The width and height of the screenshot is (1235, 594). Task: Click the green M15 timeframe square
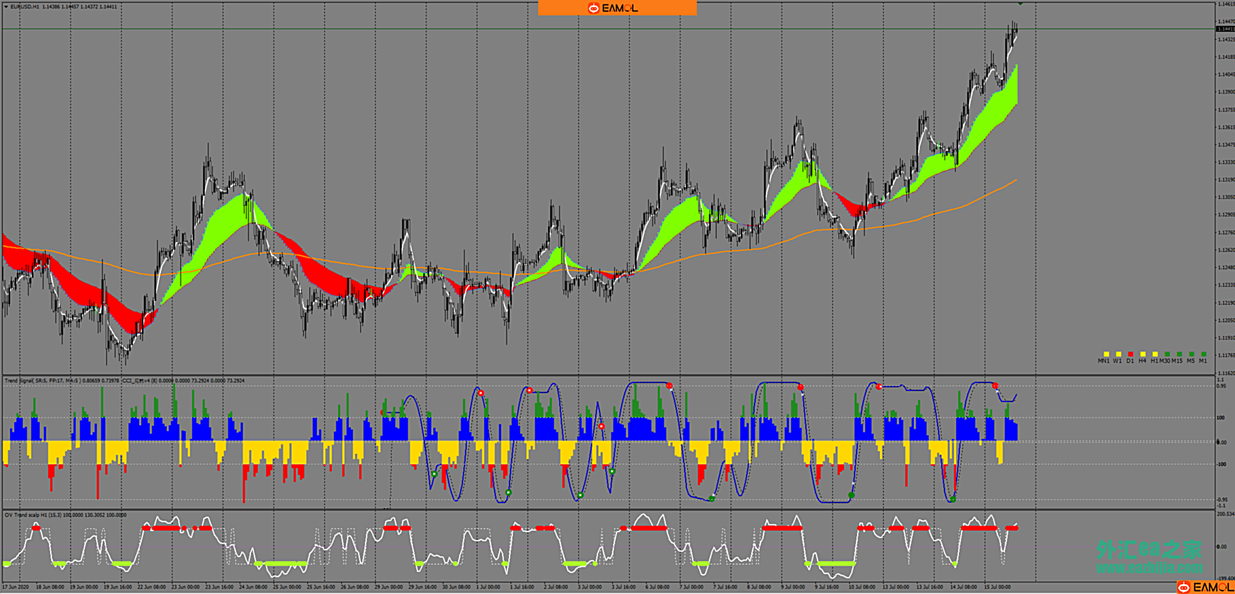click(x=1179, y=354)
